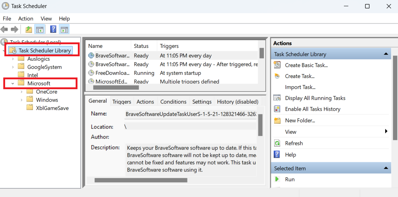Switch to the General tab
Image resolution: width=398 pixels, height=197 pixels.
[98, 101]
